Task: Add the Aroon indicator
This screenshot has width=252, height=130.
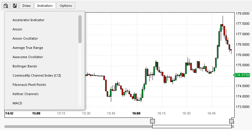Action: tap(17, 29)
